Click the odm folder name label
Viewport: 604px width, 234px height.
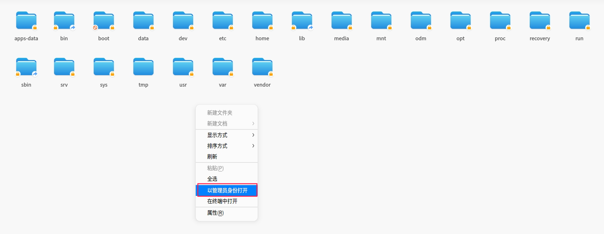(421, 38)
